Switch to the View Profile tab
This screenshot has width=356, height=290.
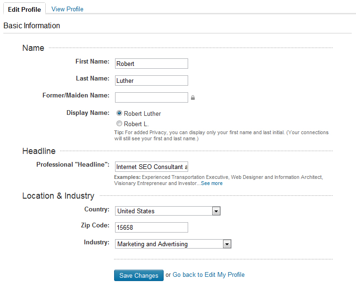pyautogui.click(x=67, y=9)
